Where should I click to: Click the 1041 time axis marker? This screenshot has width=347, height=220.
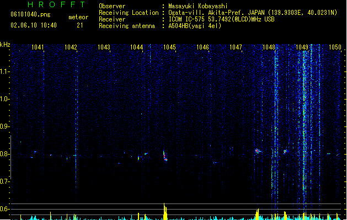[38, 47]
